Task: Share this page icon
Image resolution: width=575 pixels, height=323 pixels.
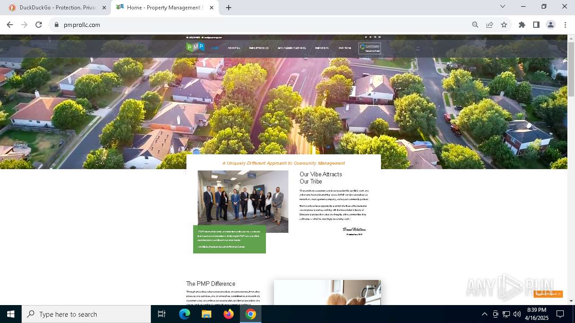Action: point(490,25)
